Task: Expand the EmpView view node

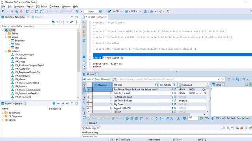Action: pyautogui.click(x=9, y=41)
